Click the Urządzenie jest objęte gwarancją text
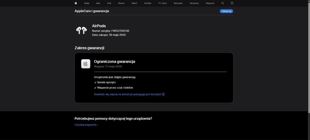This screenshot has width=310, height=140. tap(115, 77)
